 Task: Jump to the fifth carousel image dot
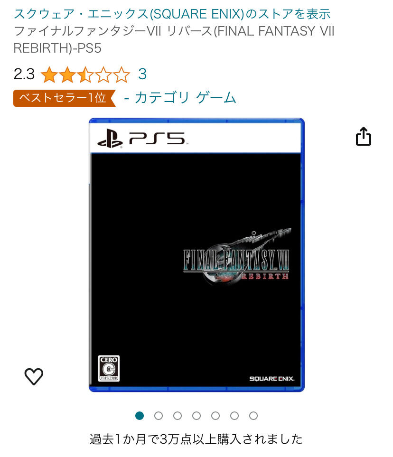[215, 416]
